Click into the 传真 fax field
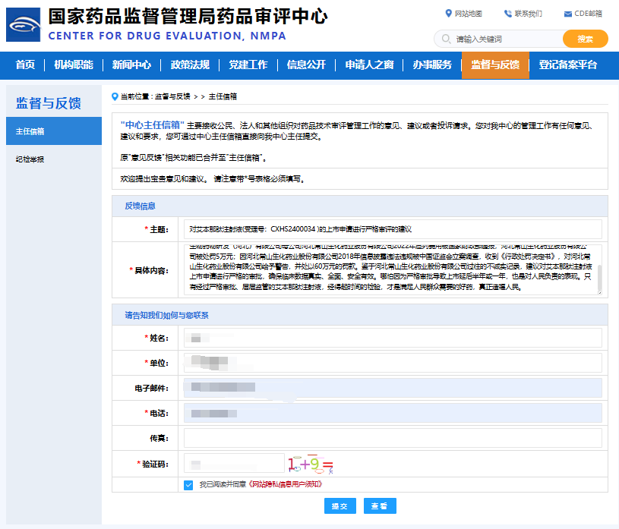 393,439
